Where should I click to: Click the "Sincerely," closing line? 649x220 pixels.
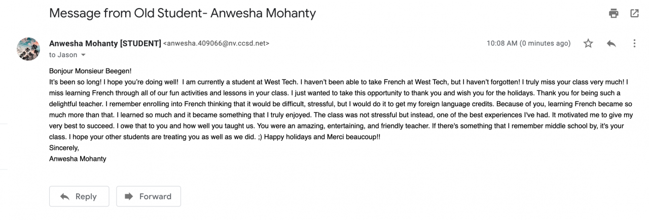pos(64,148)
